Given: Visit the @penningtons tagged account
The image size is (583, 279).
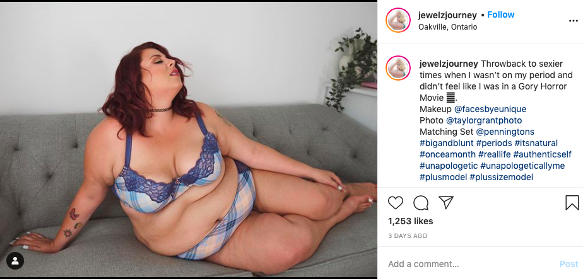Looking at the screenshot, I should click(x=505, y=132).
